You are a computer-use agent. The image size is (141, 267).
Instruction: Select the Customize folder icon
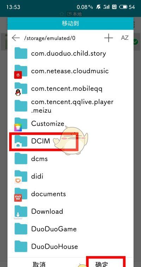tap(21, 124)
